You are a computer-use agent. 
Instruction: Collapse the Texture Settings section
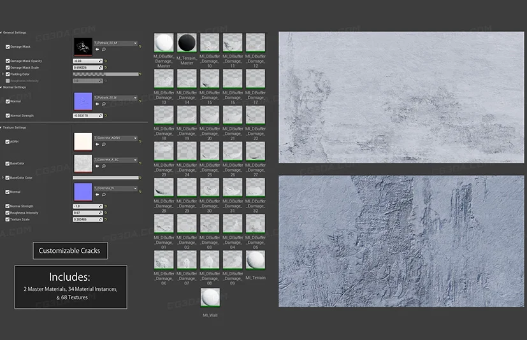pos(1,128)
